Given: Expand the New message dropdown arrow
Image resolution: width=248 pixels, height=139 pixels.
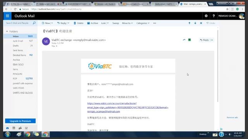Looking at the screenshot, I should [52, 23].
